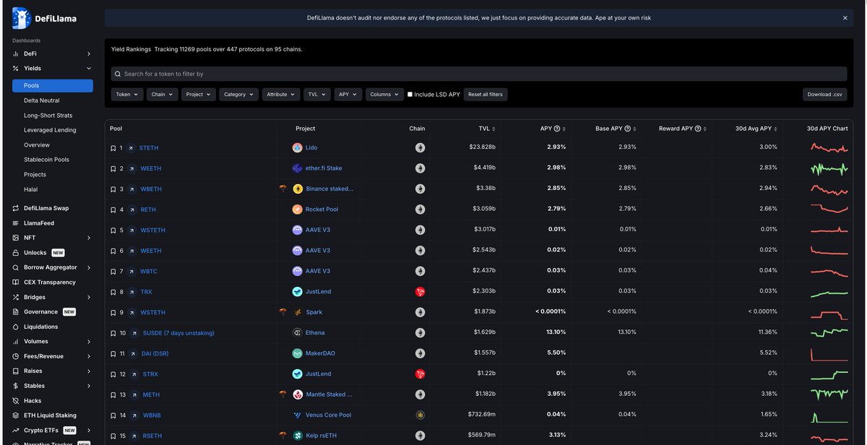
Task: Open the Token filter dropdown
Action: pos(127,95)
